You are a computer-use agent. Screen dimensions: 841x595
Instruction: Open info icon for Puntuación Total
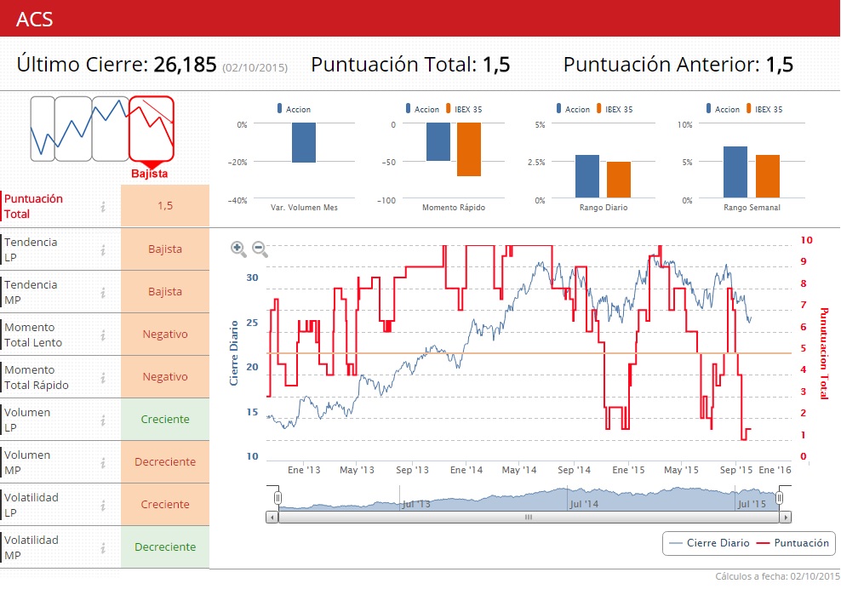[x=103, y=207]
